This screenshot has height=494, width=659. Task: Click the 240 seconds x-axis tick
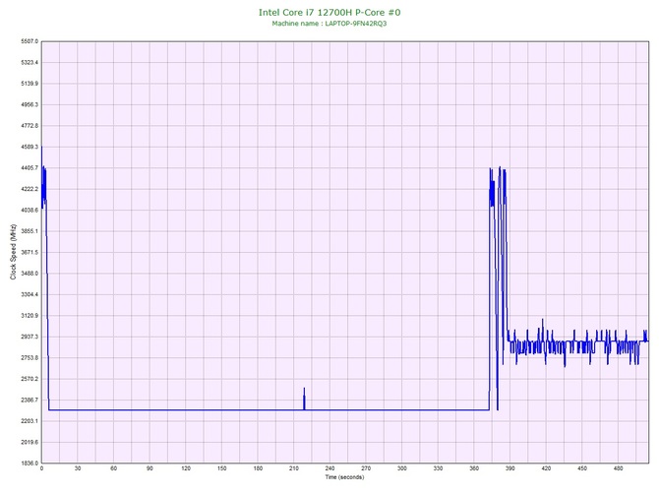tap(329, 468)
